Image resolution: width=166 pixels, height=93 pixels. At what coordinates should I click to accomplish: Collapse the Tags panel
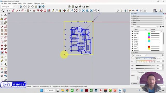147,24
